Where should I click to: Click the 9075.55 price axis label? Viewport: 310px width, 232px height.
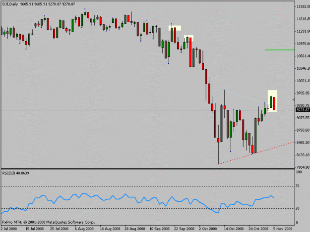303,118
